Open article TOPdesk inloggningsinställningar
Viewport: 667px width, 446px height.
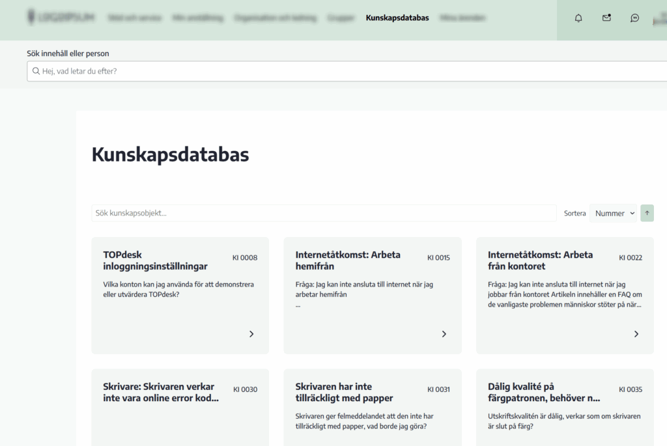pyautogui.click(x=155, y=260)
